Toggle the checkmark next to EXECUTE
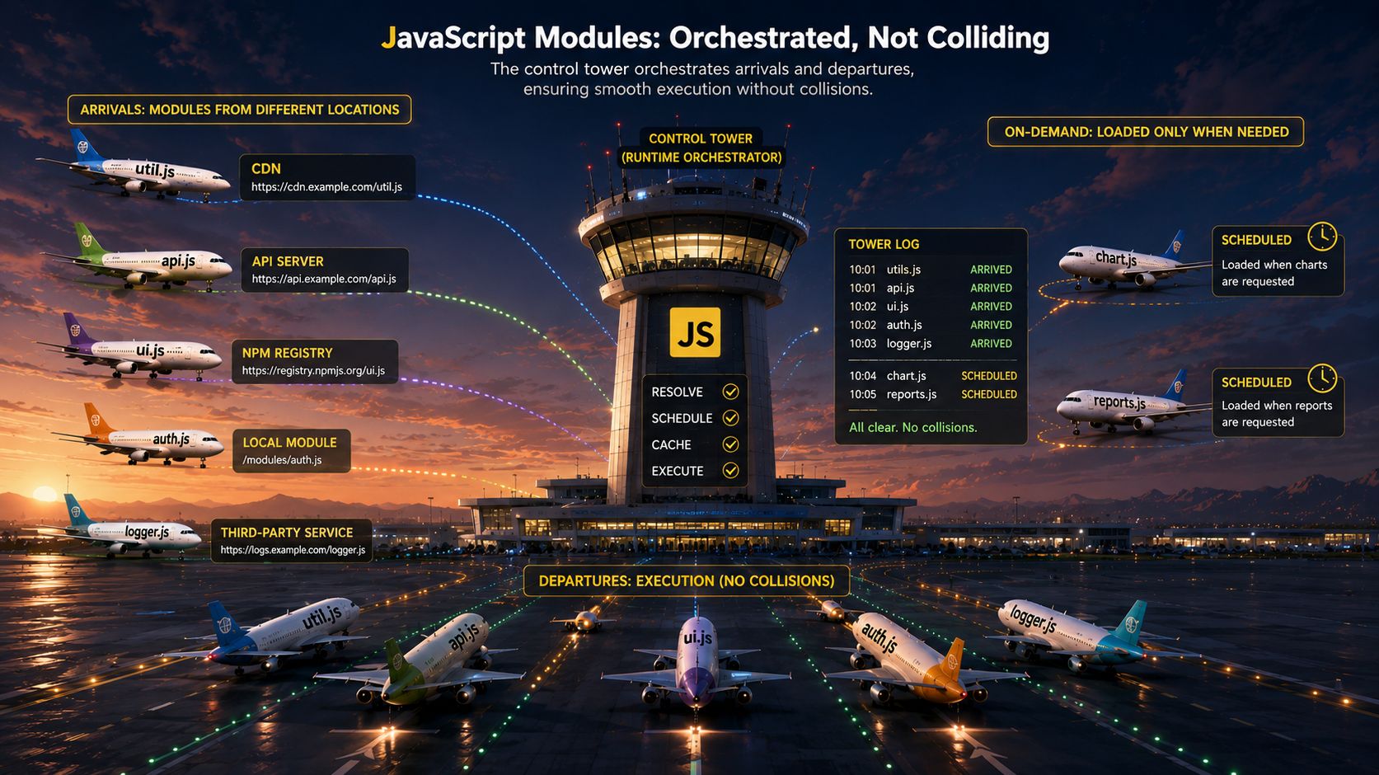This screenshot has width=1379, height=775. [730, 471]
